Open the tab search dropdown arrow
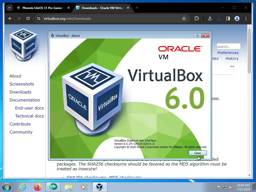Screen dimensions: 256x192 pyautogui.click(x=9, y=8)
